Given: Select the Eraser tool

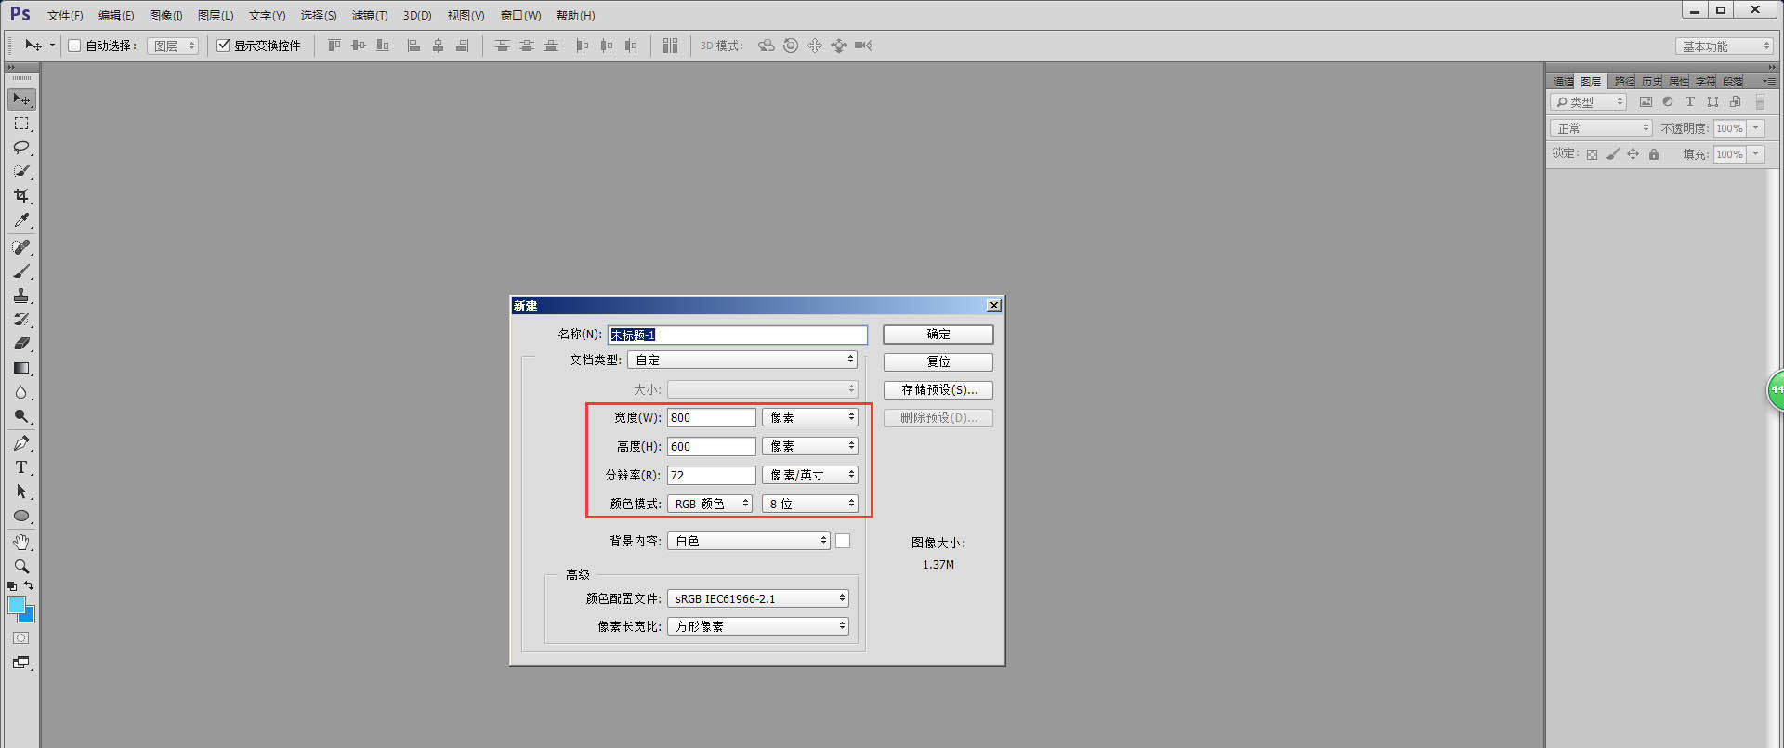Looking at the screenshot, I should click(21, 344).
